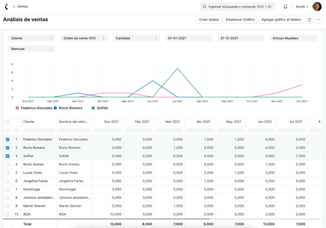Click the Crear tarjeta button
The width and height of the screenshot is (326, 228).
(209, 19)
